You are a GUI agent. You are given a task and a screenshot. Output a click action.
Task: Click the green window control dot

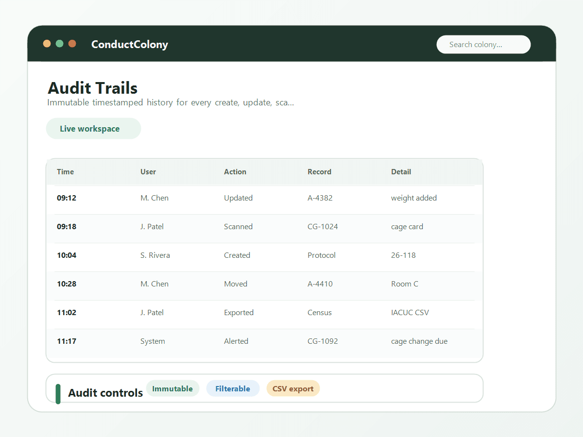tap(60, 44)
